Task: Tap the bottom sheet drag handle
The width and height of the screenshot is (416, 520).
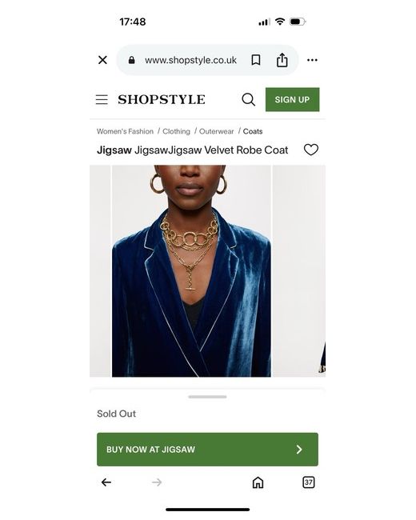Action: tap(207, 397)
